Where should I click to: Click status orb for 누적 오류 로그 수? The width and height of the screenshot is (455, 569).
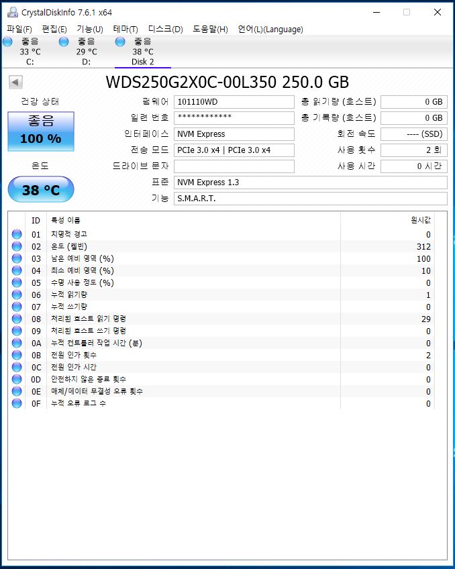(17, 403)
